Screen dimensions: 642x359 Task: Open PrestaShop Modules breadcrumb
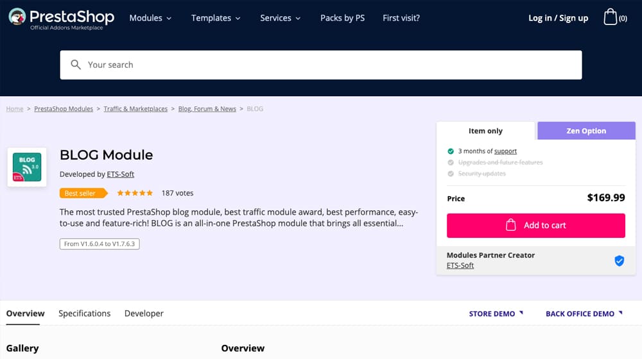point(64,109)
